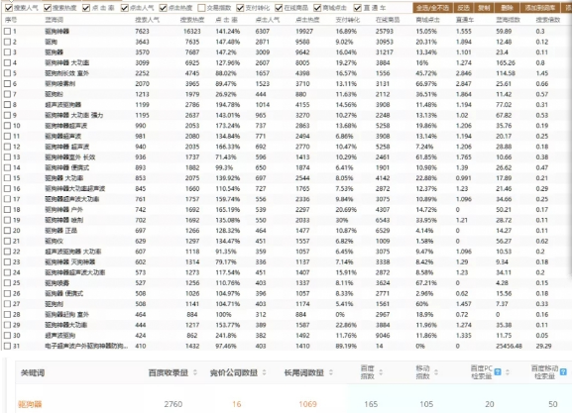
Task: Sort table by 搜索人气 column header
Action: click(x=147, y=20)
